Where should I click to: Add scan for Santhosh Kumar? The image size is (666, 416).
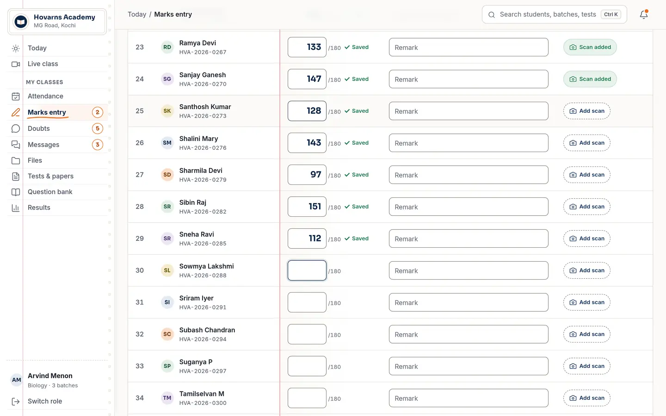pyautogui.click(x=586, y=111)
